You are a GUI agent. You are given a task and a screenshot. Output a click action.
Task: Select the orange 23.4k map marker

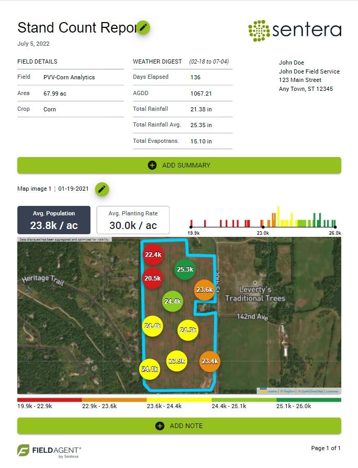point(209,361)
